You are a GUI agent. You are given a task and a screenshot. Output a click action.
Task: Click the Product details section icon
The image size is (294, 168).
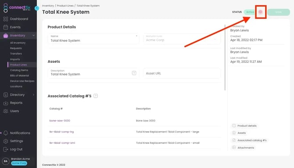click(x=234, y=125)
